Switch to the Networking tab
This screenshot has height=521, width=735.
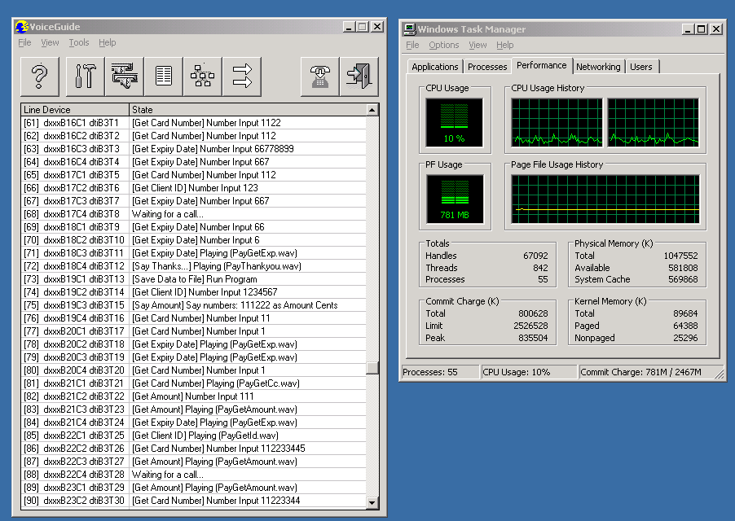point(598,67)
